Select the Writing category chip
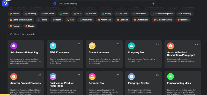This screenshot has height=95, width=207. [x=106, y=14]
